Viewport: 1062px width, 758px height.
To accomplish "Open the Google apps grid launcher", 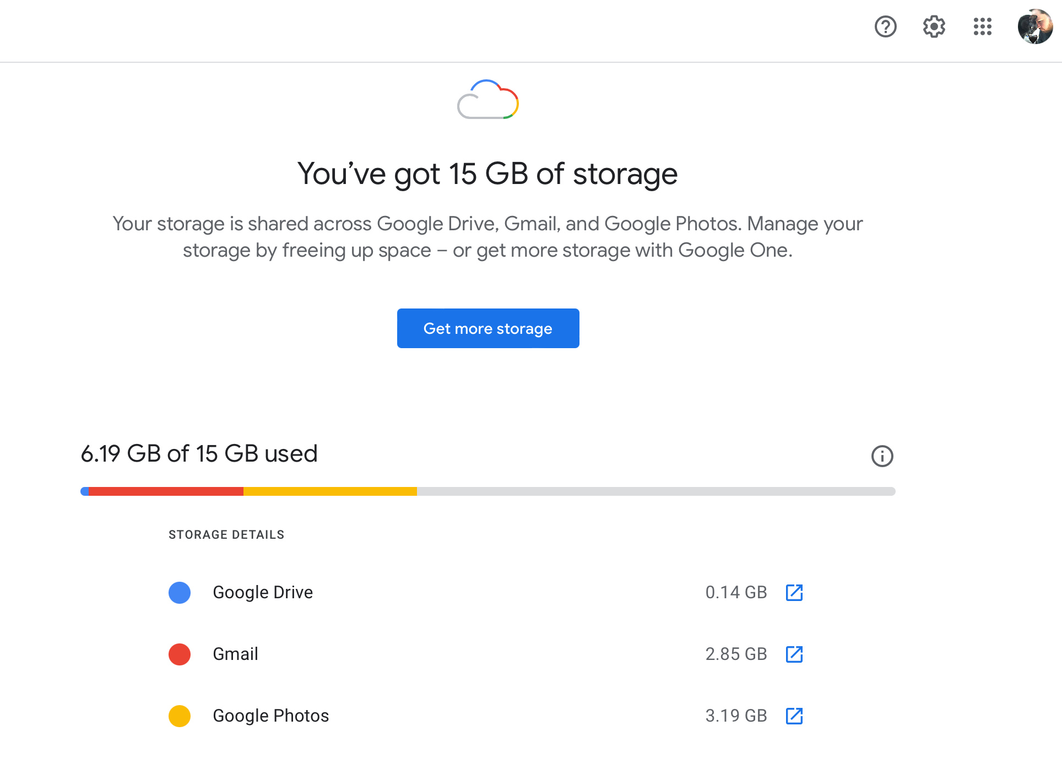I will pos(982,26).
